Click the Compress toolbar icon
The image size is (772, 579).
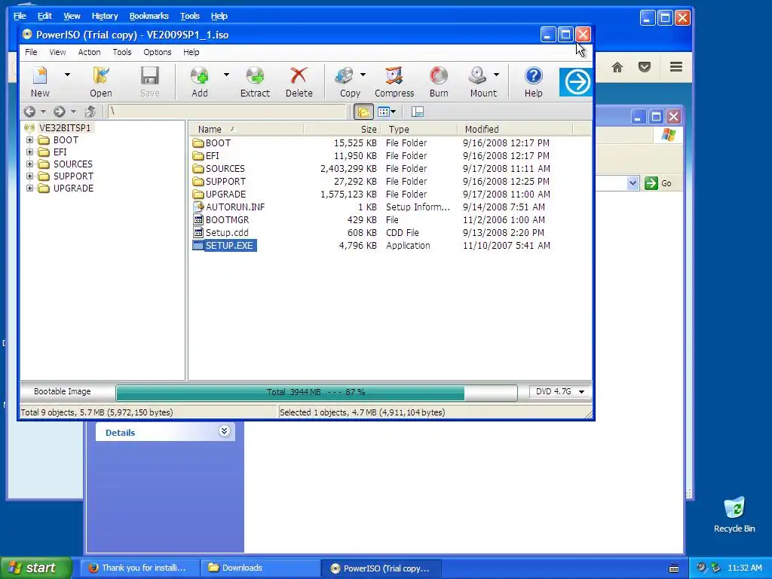(x=394, y=81)
